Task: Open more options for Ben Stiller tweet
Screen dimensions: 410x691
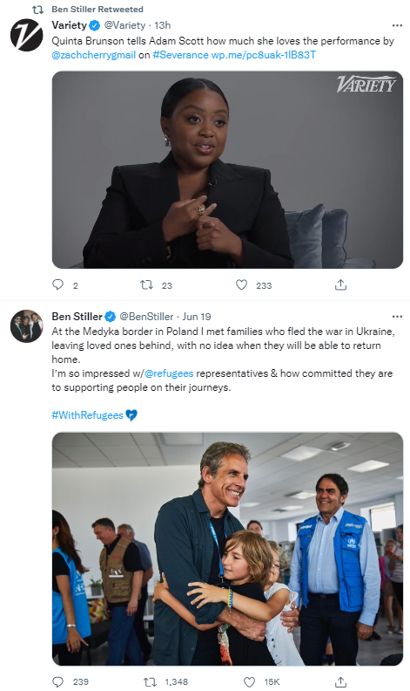Action: coord(397,317)
